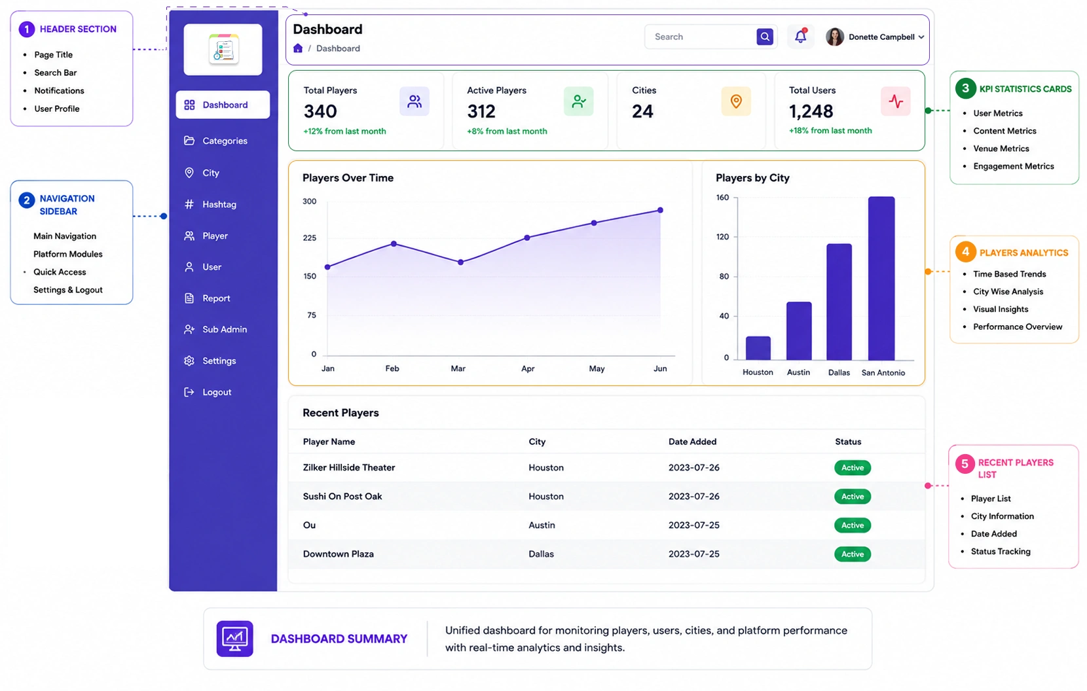Go to the Hashtag menu item
The height and width of the screenshot is (691, 1087).
223,204
